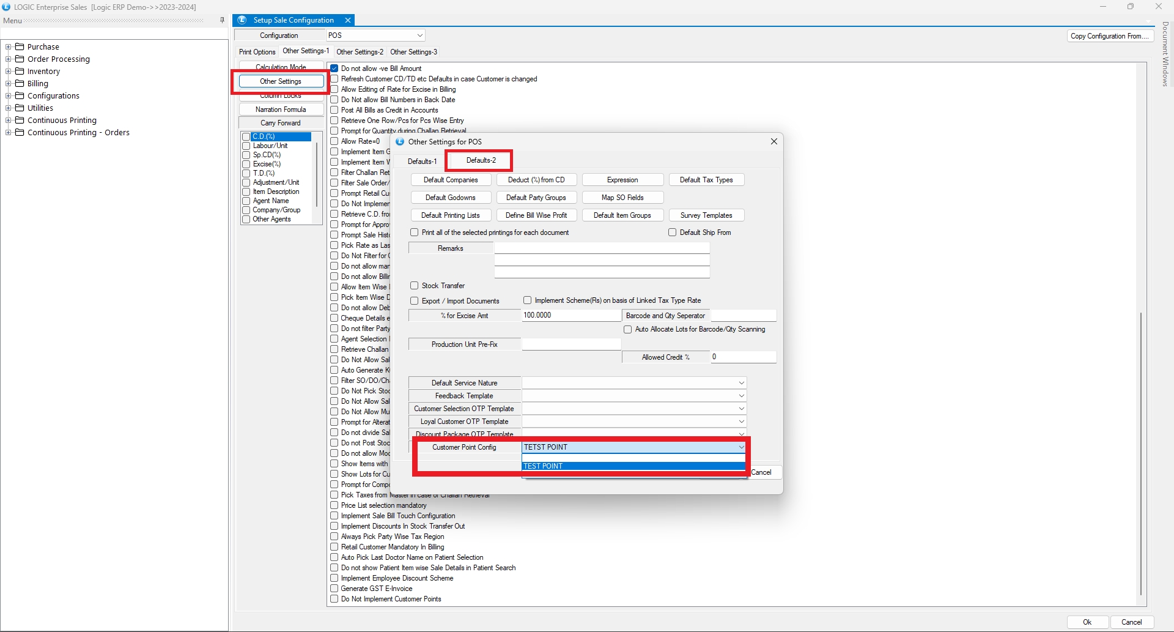1174x632 pixels.
Task: Click the Allowed Credit % input field
Action: coord(743,357)
